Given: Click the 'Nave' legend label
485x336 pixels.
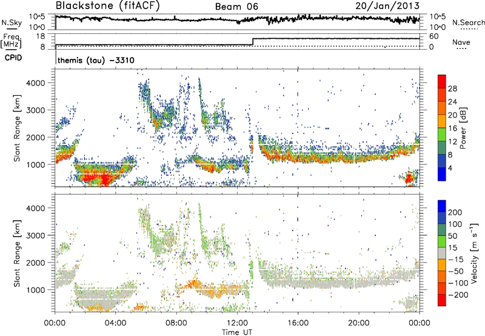Looking at the screenshot, I should pyautogui.click(x=461, y=42).
